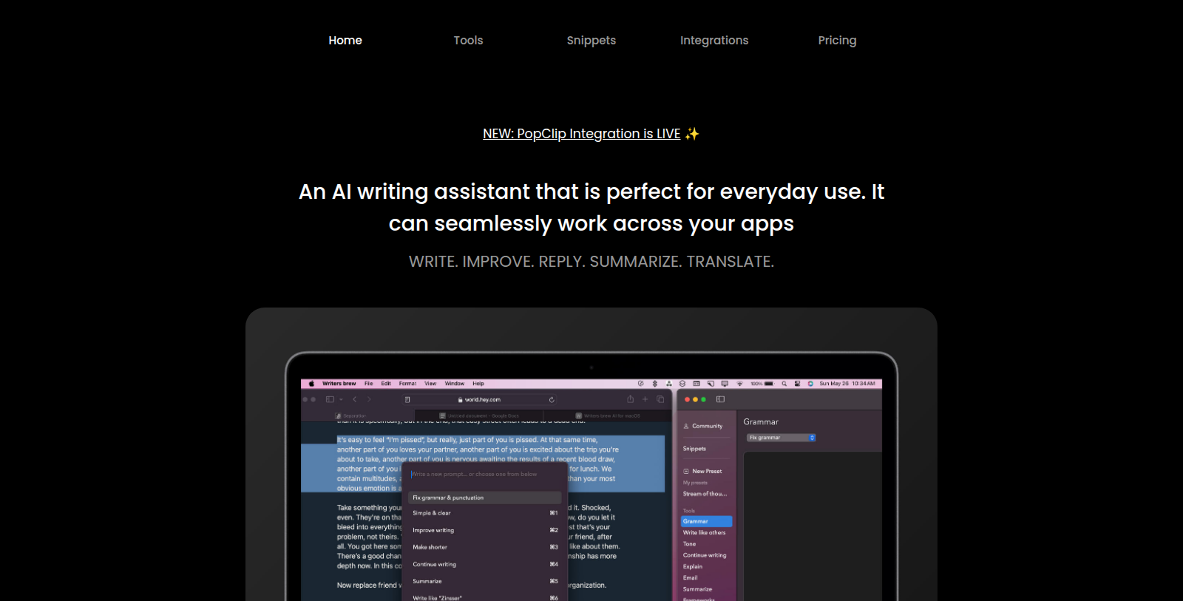The image size is (1183, 601).
Task: Go to the Pricing page
Action: (x=837, y=41)
